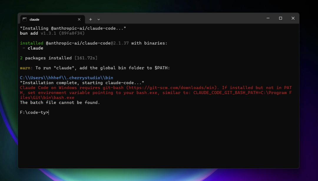
Task: Click "Installation complete, starting claude-code..." text
Action: 82,83
